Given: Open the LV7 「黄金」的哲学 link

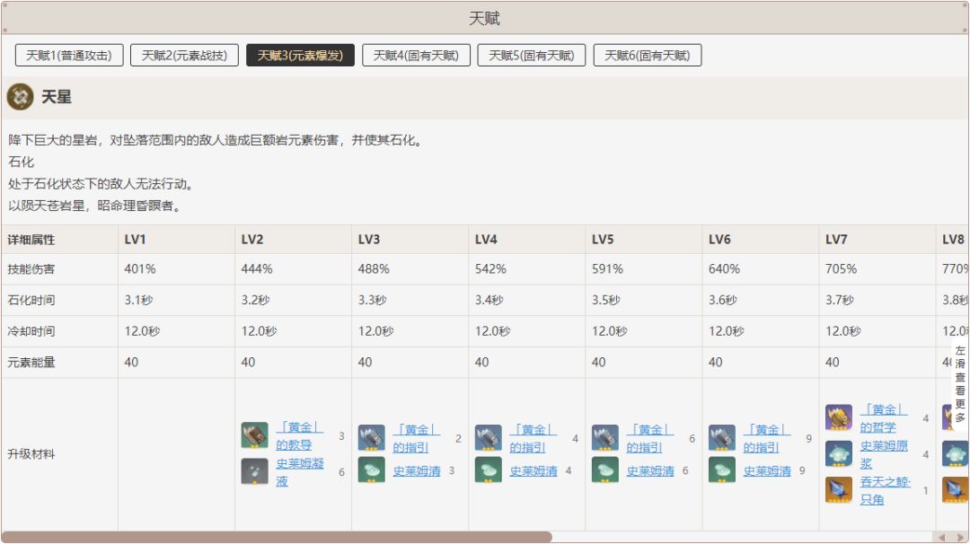Looking at the screenshot, I should click(x=884, y=418).
